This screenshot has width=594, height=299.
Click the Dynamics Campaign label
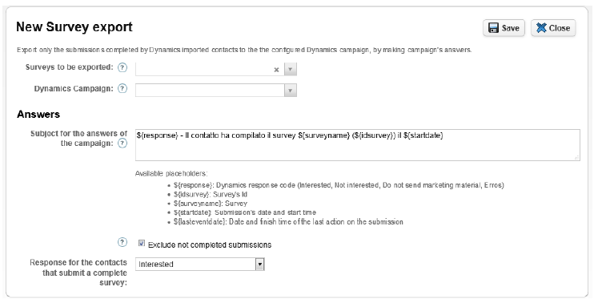(x=74, y=88)
